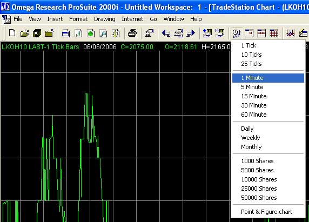Click the window with red square icon
The height and width of the screenshot is (222, 309).
pos(249,33)
